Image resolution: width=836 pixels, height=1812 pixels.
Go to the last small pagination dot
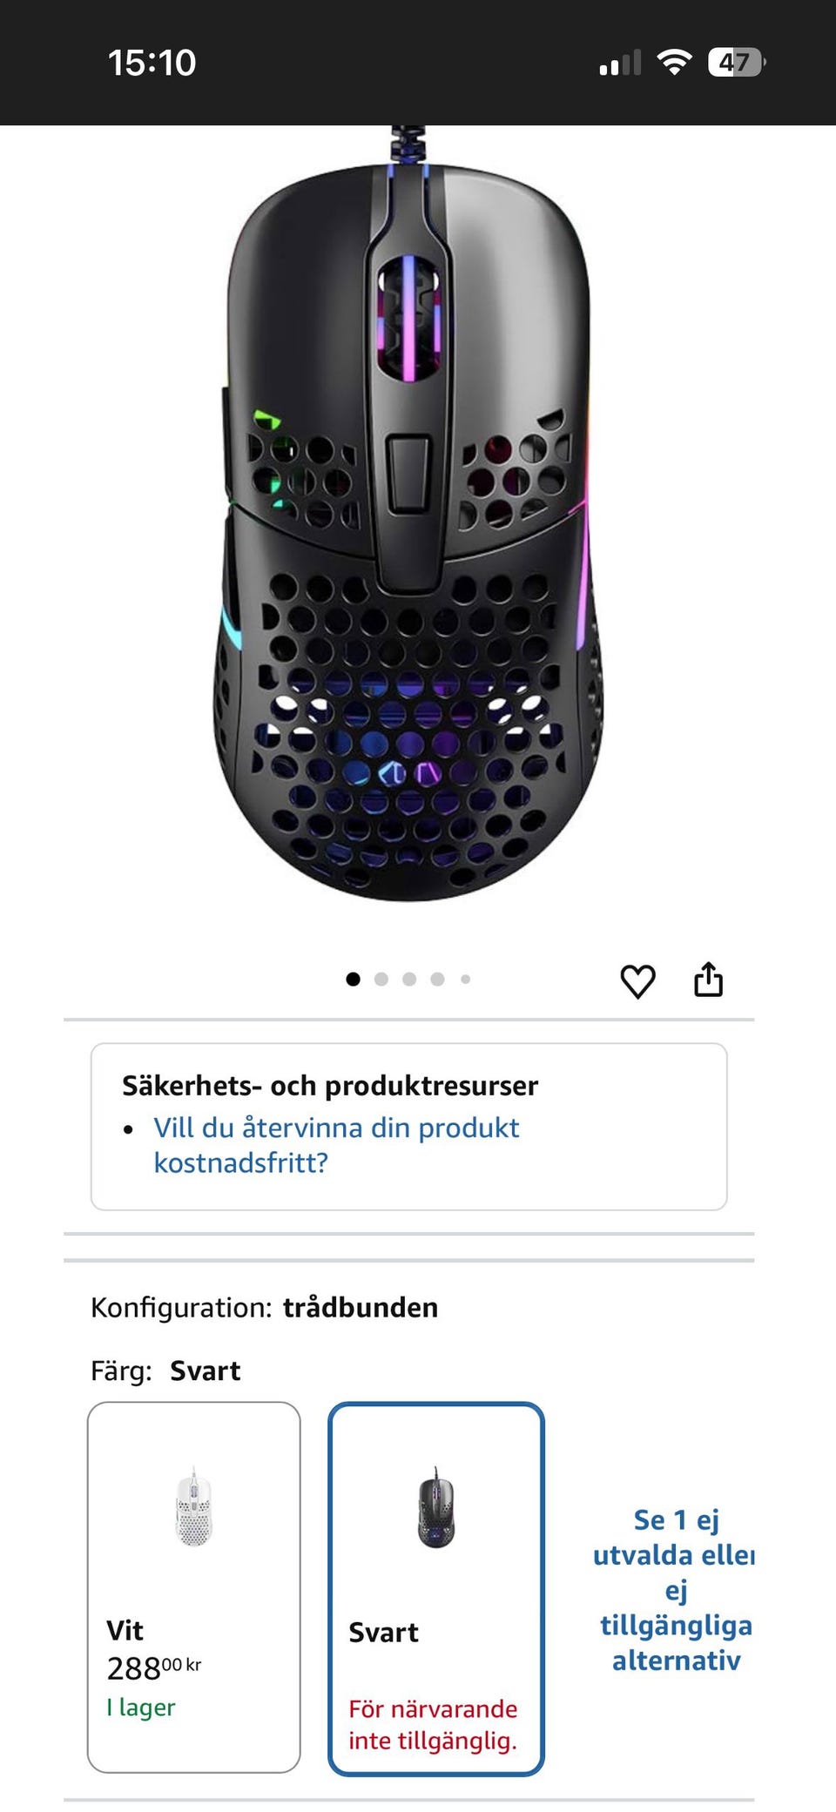tap(466, 979)
